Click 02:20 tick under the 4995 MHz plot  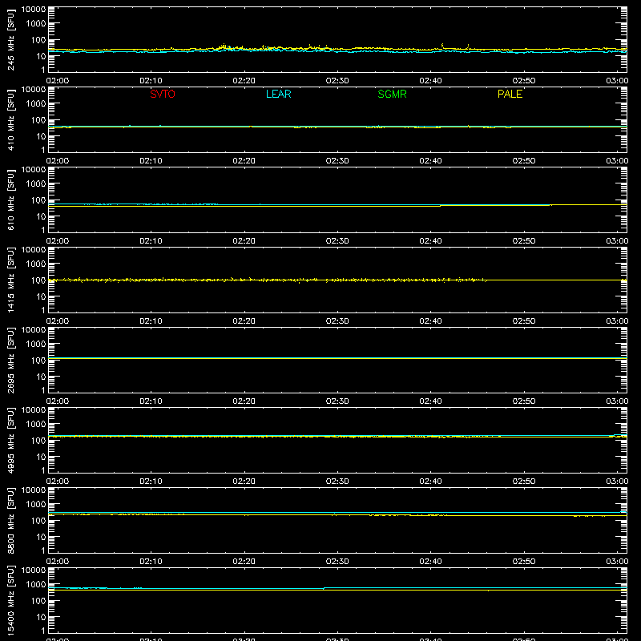pos(244,482)
